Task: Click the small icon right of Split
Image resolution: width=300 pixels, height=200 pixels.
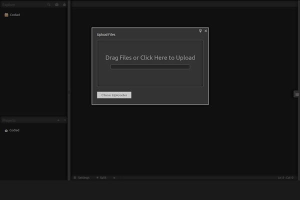Action: (114, 177)
